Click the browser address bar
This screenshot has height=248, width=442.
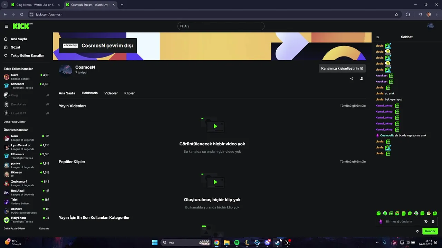coord(213,14)
